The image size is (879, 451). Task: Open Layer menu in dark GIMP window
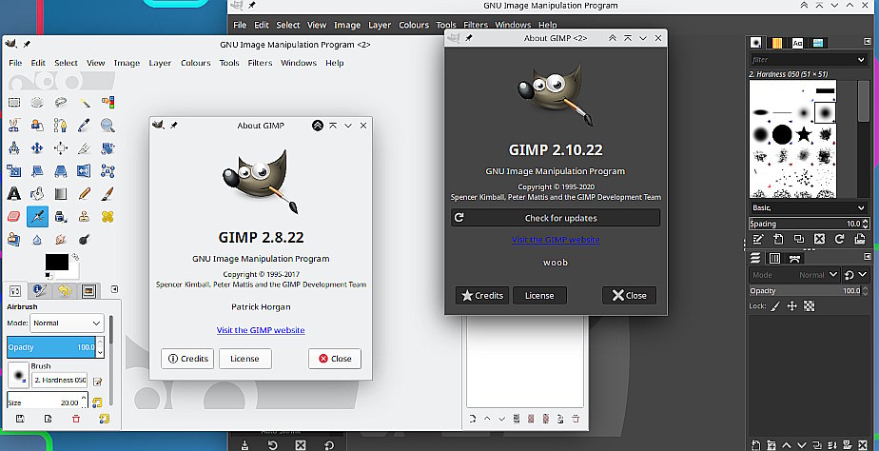[x=380, y=25]
